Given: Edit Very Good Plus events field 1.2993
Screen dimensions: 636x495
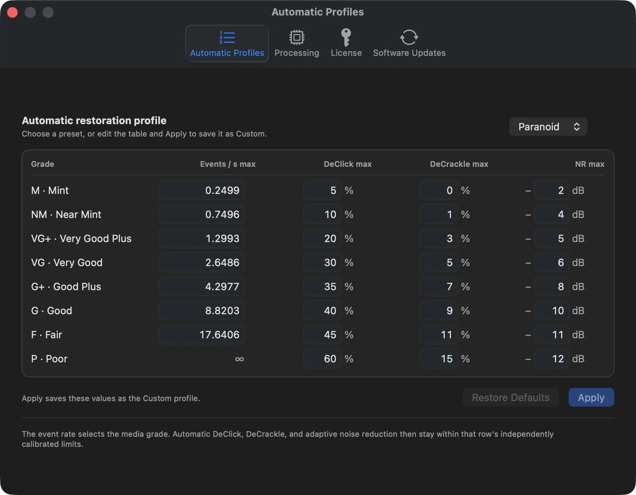Looking at the screenshot, I should click(x=202, y=238).
